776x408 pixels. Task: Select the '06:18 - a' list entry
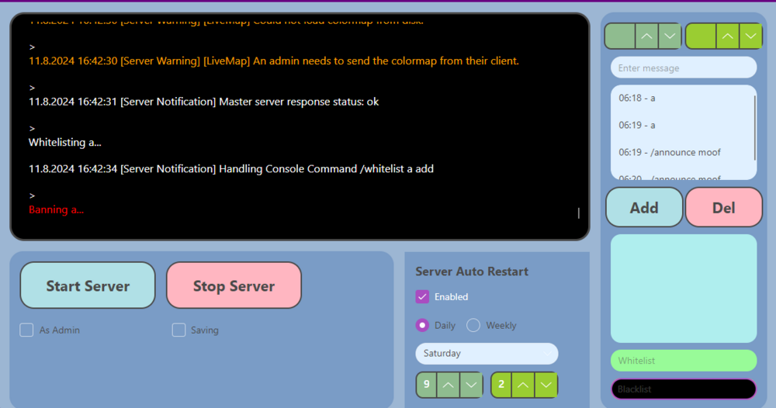(637, 99)
